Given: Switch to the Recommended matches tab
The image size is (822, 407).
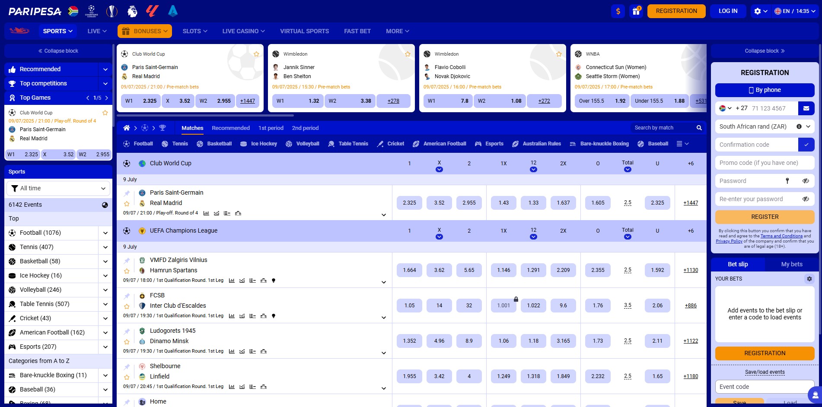Looking at the screenshot, I should (x=231, y=128).
